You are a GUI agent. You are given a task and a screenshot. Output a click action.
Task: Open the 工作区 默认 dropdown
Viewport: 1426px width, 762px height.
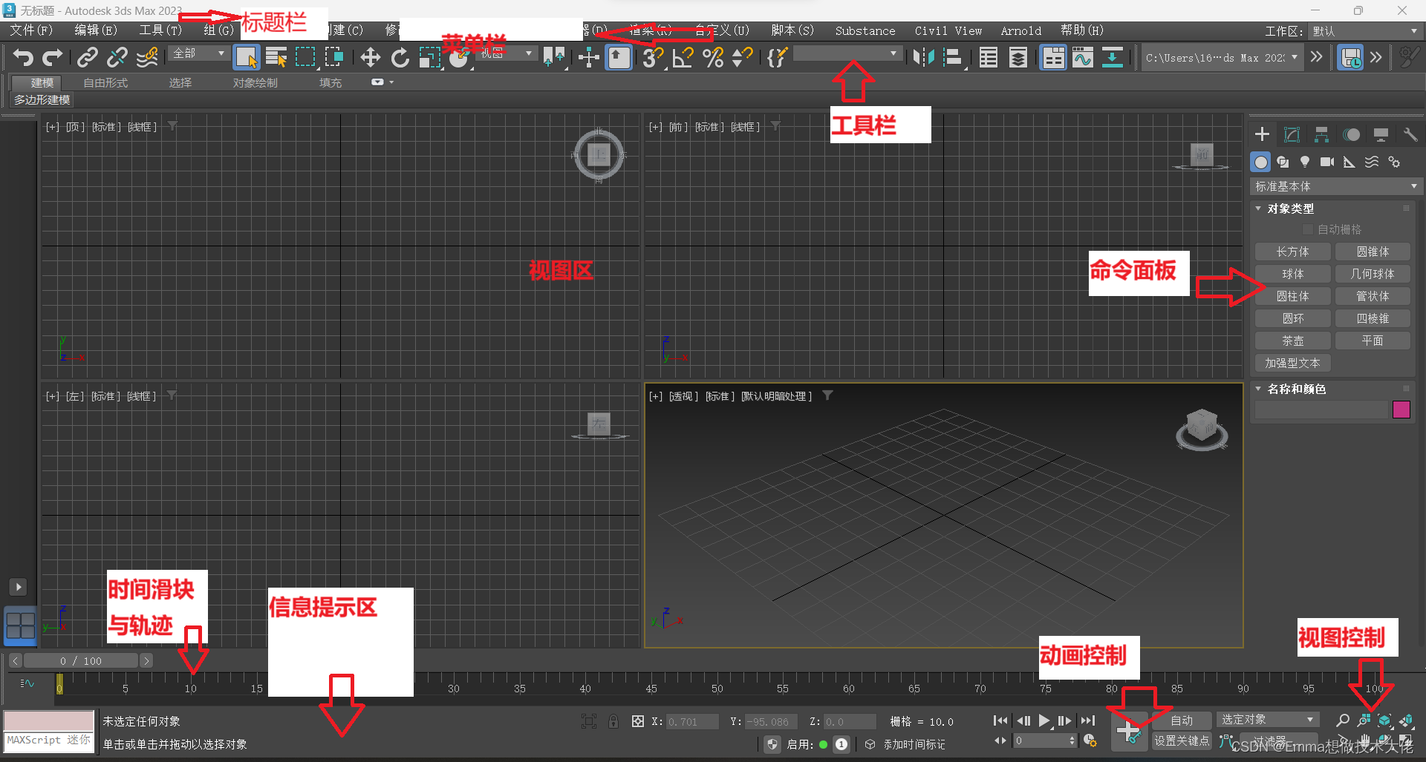tap(1364, 31)
